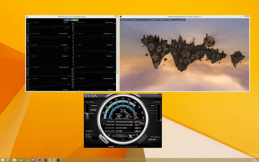Open the purple app icon on taskbar
The image size is (259, 162).
[x=33, y=160]
